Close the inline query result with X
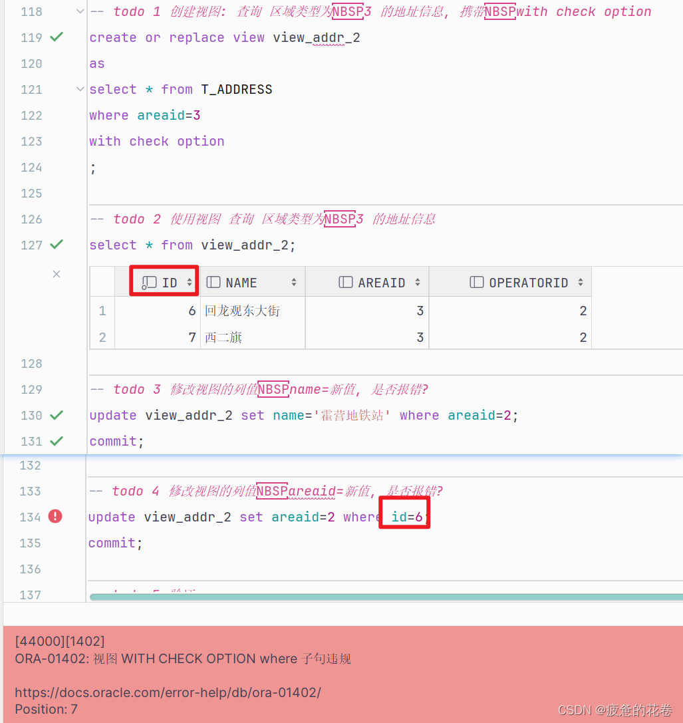Screen dimensions: 683x723 tap(57, 274)
